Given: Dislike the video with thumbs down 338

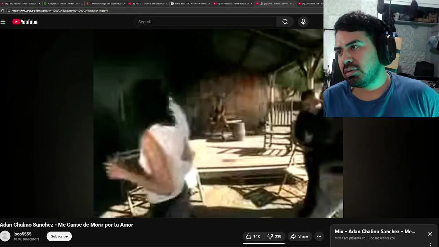Looking at the screenshot, I should [x=274, y=236].
